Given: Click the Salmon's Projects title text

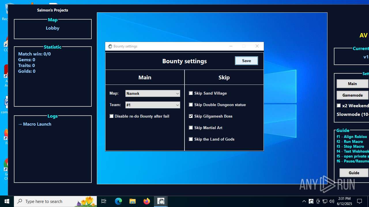Looking at the screenshot, I should [x=52, y=10].
